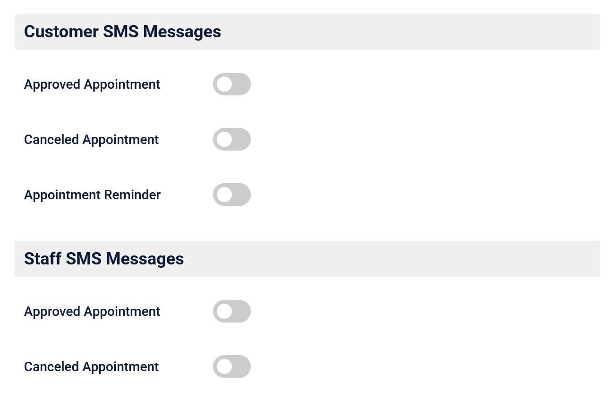Click the Canceled Appointment label in customer section

click(91, 139)
